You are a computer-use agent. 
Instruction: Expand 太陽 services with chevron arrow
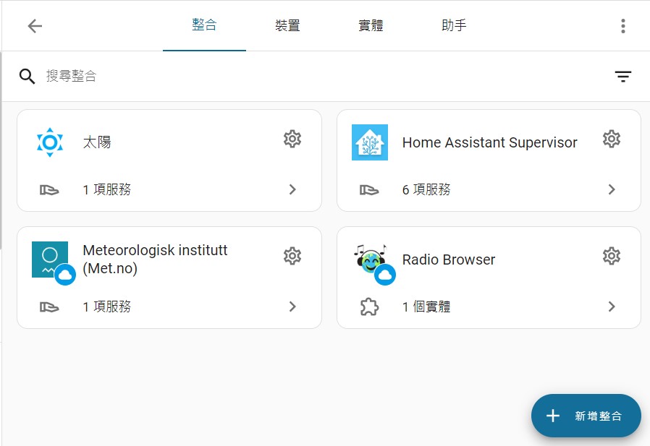coord(292,189)
